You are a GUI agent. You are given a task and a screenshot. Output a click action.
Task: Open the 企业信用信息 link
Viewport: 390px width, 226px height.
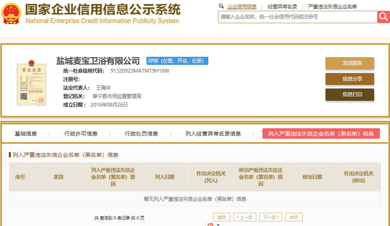coord(242,7)
